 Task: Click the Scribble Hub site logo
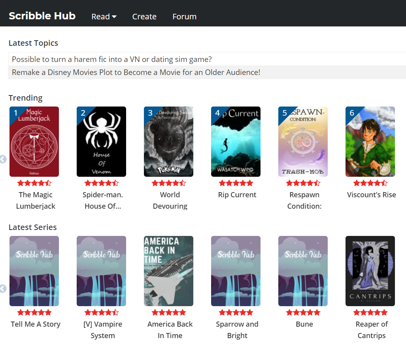tap(42, 16)
